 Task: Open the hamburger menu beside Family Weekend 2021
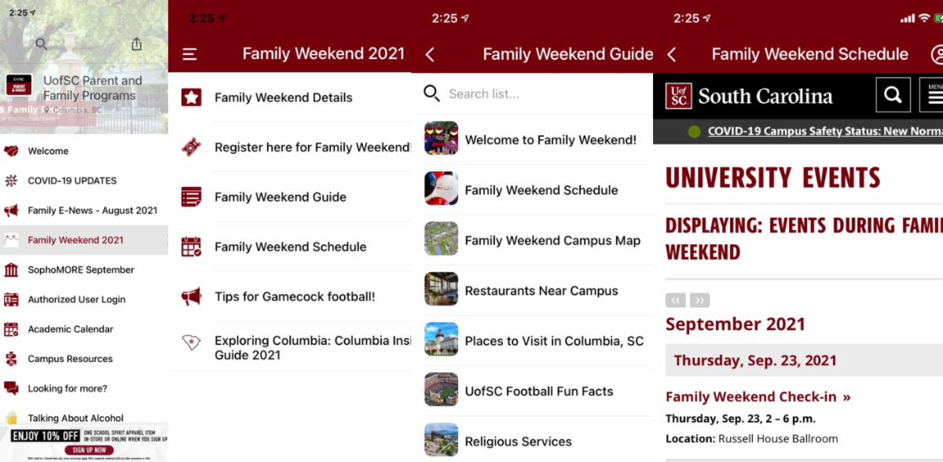189,54
